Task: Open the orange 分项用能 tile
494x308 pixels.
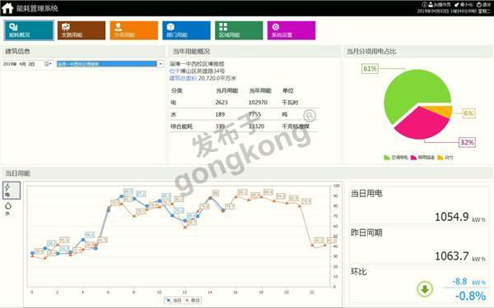Action: 134,30
